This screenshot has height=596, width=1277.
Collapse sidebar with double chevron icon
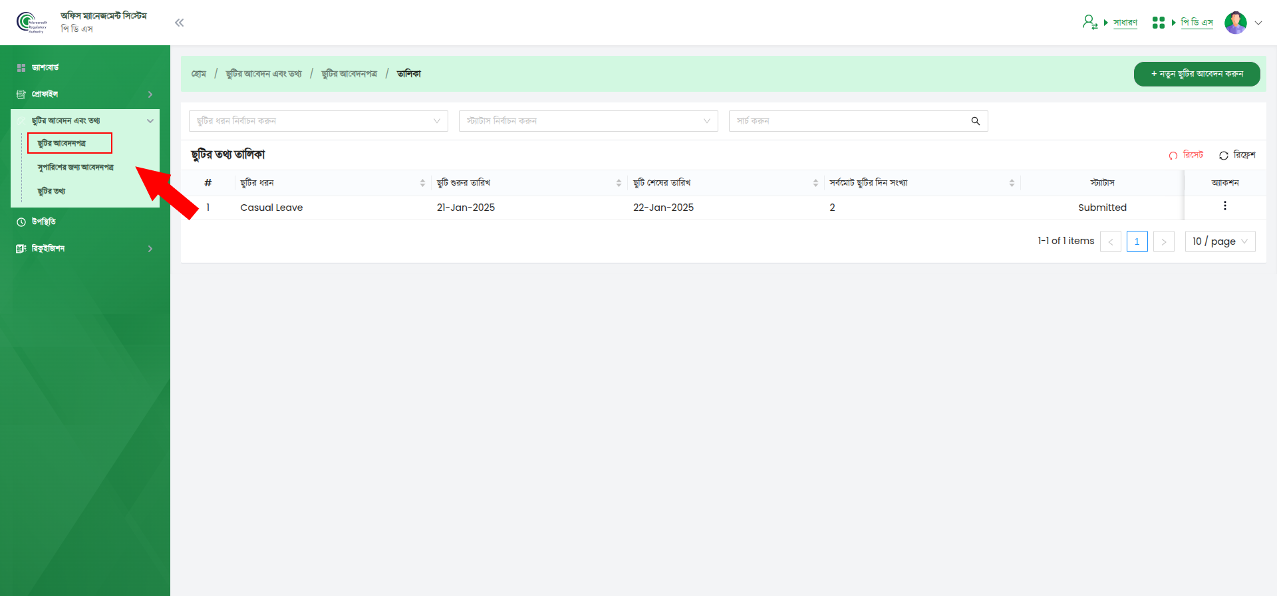coord(179,23)
